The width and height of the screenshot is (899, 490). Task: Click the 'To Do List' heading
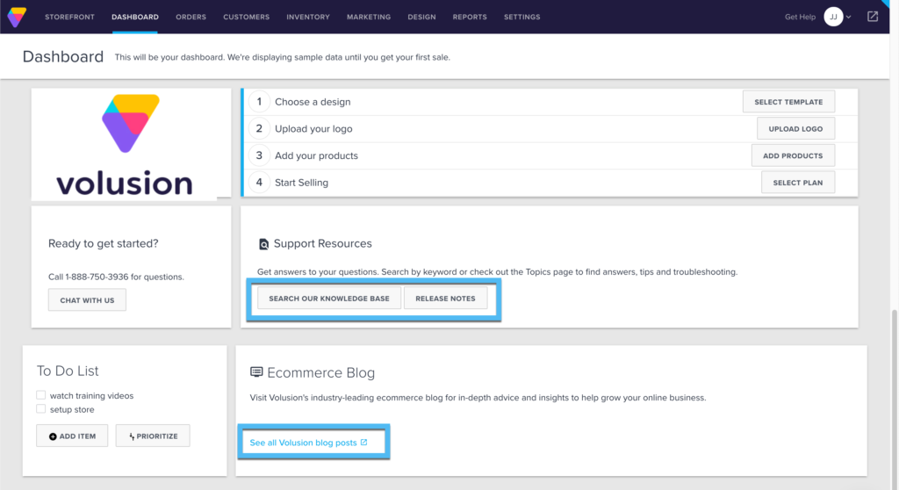tap(68, 371)
